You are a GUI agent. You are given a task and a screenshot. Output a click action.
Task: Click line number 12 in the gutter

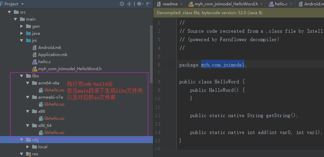coord(158,115)
